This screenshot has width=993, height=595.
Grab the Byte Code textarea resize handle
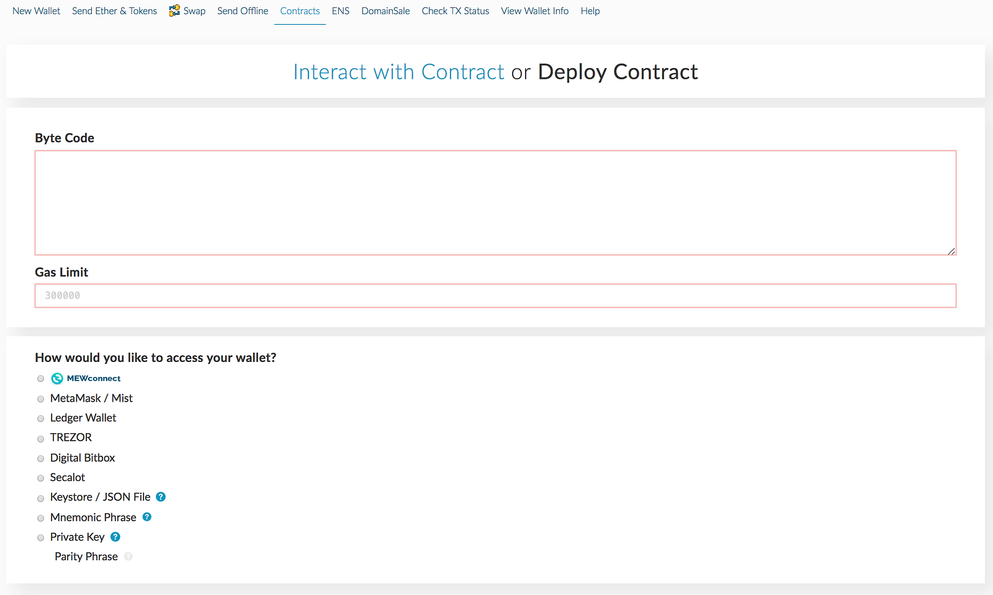(x=951, y=251)
